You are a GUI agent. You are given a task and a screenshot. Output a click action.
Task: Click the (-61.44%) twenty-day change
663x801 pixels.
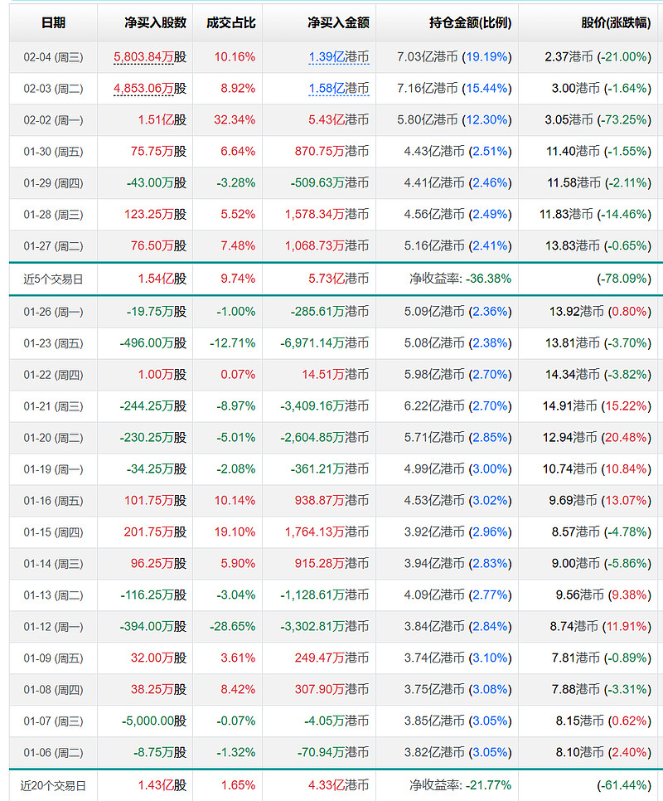pyautogui.click(x=624, y=786)
